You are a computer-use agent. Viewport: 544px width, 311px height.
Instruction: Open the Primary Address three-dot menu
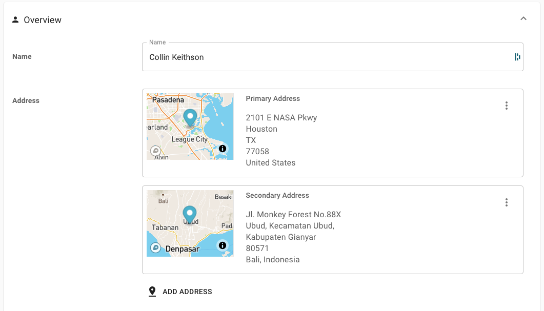click(x=506, y=106)
